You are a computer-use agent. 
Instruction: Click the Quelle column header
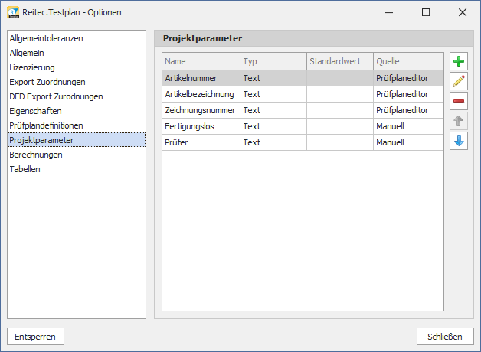point(408,61)
